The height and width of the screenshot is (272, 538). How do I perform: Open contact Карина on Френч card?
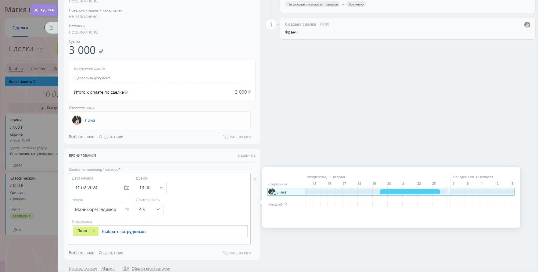click(x=16, y=134)
